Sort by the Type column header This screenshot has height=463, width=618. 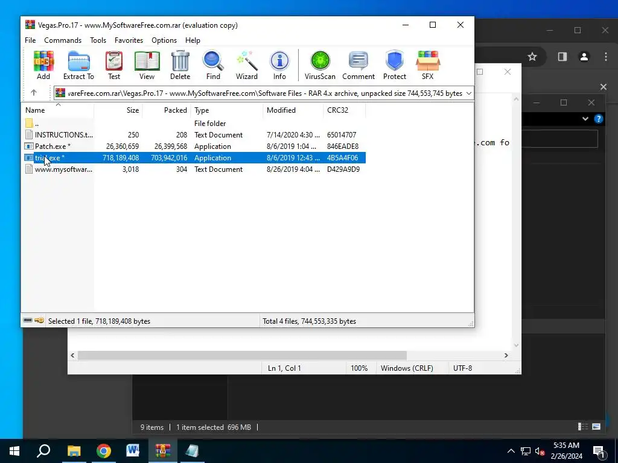pos(227,110)
